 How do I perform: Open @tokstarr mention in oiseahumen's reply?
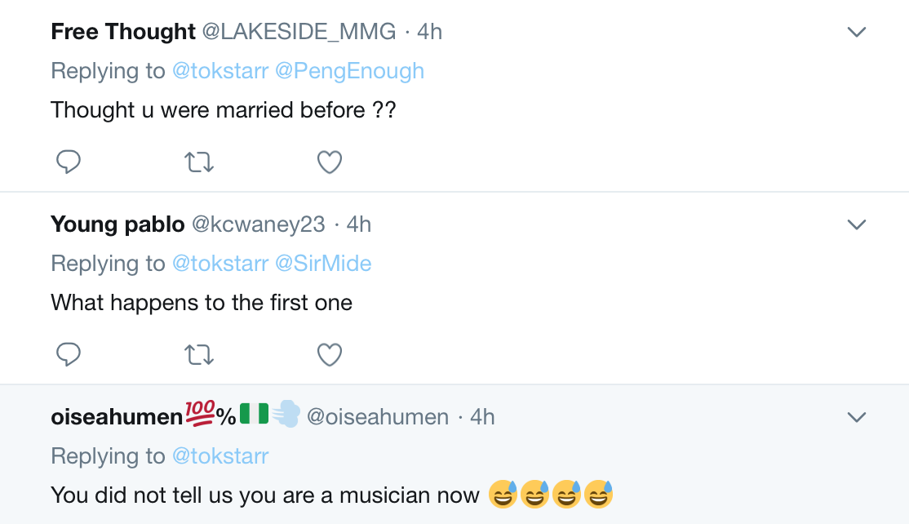tap(219, 455)
